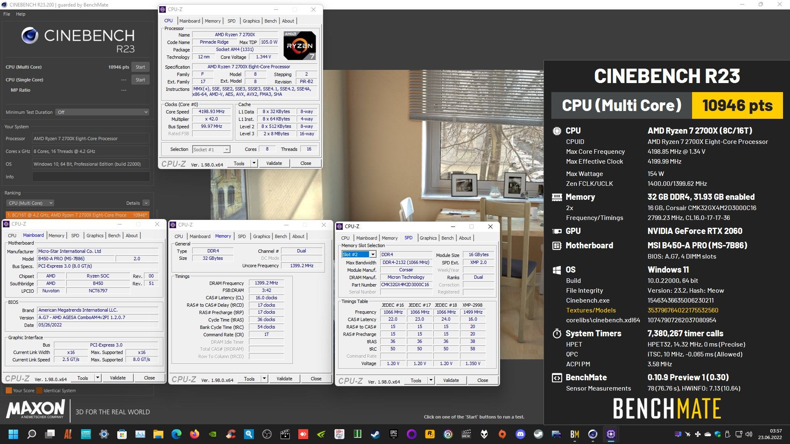Click Tools button in Memory CPU-Z window
Screen dimensions: 790x444
[249, 379]
